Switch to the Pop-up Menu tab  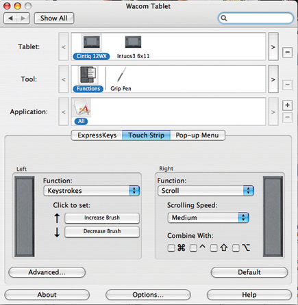[197, 135]
